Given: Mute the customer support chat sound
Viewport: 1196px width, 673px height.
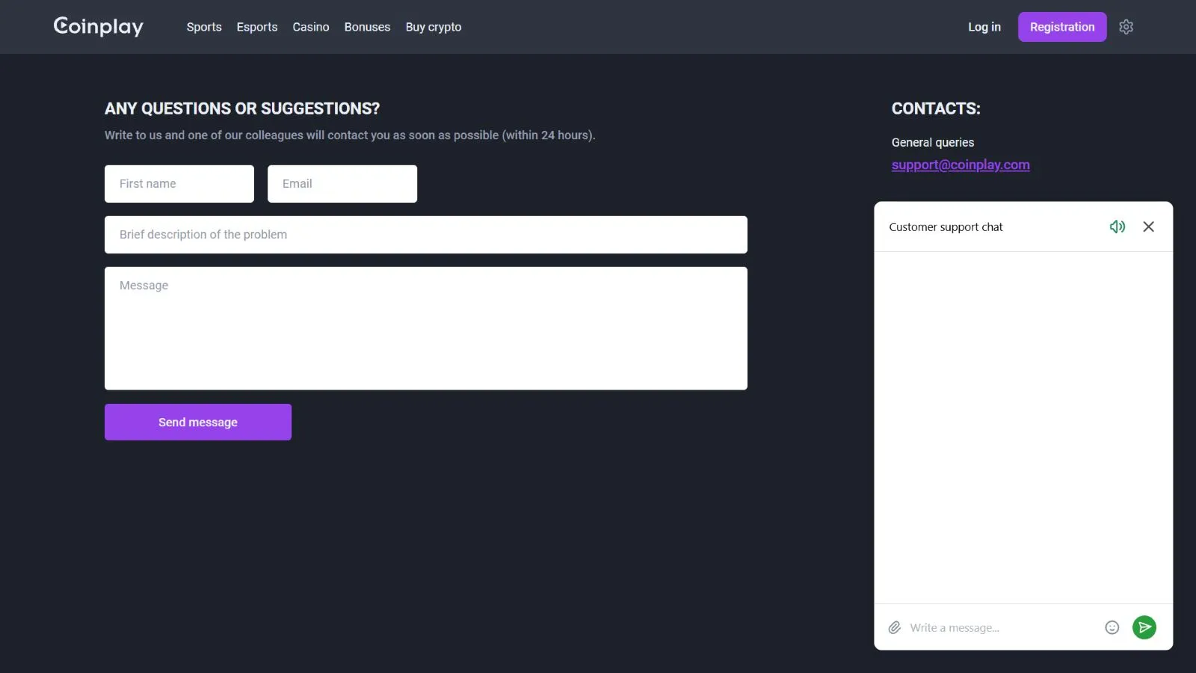Looking at the screenshot, I should pos(1117,227).
